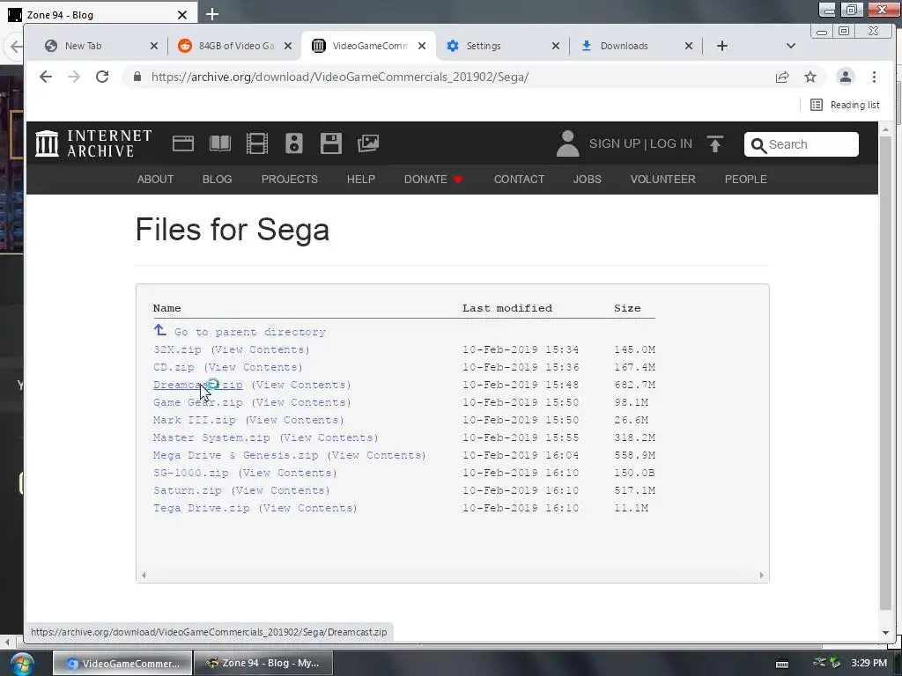902x676 pixels.
Task: Open the Internet Archive Texts book icon
Action: tap(219, 143)
